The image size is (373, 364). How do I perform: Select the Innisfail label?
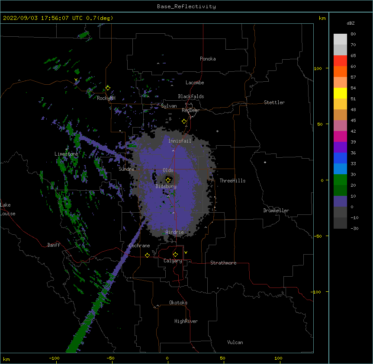pos(180,141)
